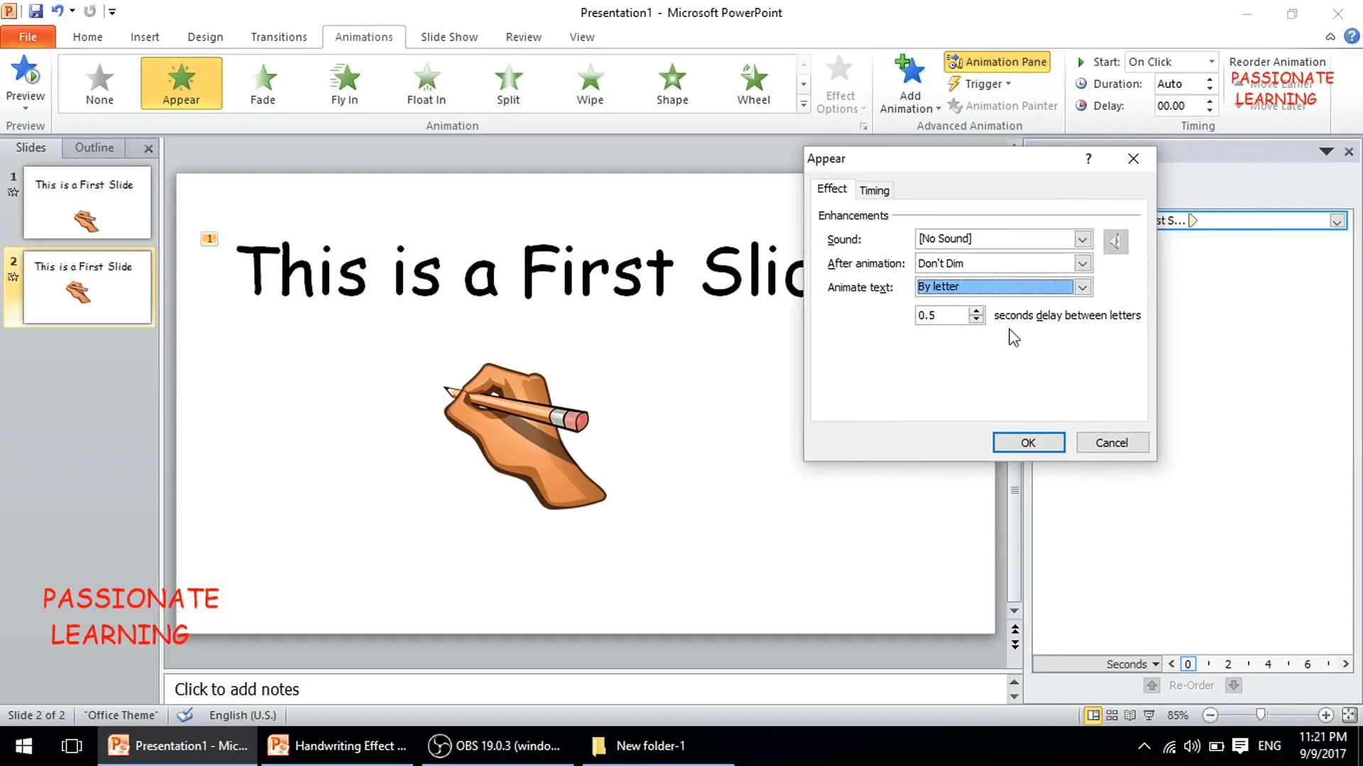Switch to the Timing tab in Appear dialog
1363x766 pixels.
pyautogui.click(x=874, y=190)
